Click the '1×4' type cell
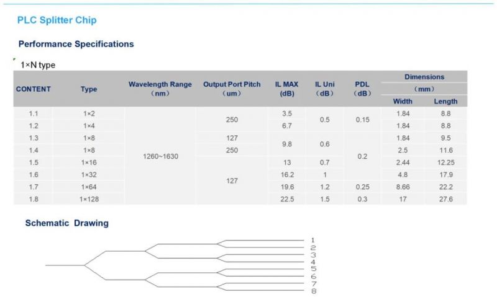The height and width of the screenshot is (297, 497). pos(89,126)
